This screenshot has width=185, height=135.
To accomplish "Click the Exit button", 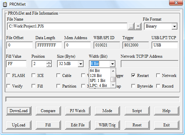I will tap(166, 125).
